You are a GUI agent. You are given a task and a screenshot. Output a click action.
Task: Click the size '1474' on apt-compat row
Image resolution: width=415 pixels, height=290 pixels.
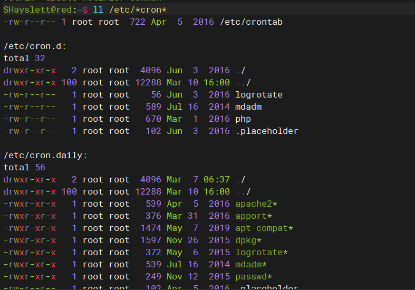pos(151,228)
